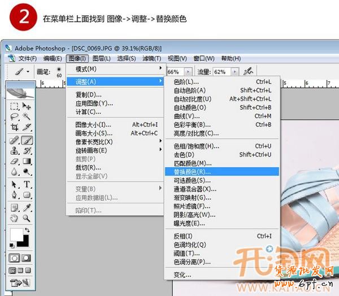This screenshot has width=339, height=296.
Task: Pick the Lasso tool
Action: tap(15, 117)
